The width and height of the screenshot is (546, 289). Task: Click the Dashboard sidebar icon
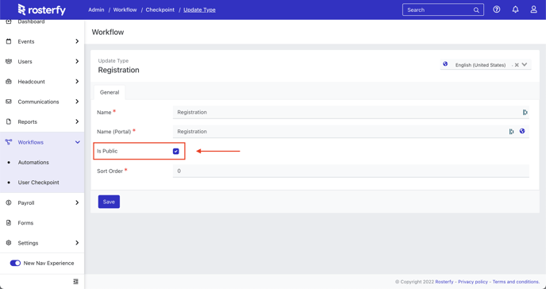pyautogui.click(x=9, y=21)
